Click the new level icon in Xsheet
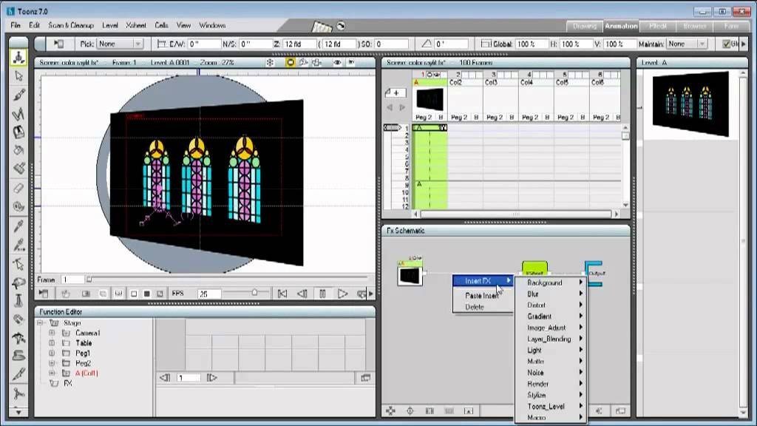 pos(396,92)
